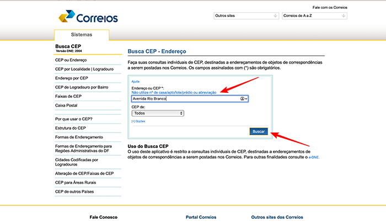The image size is (386, 222).
Task: Click autofill icon in address field
Action: coord(243,99)
